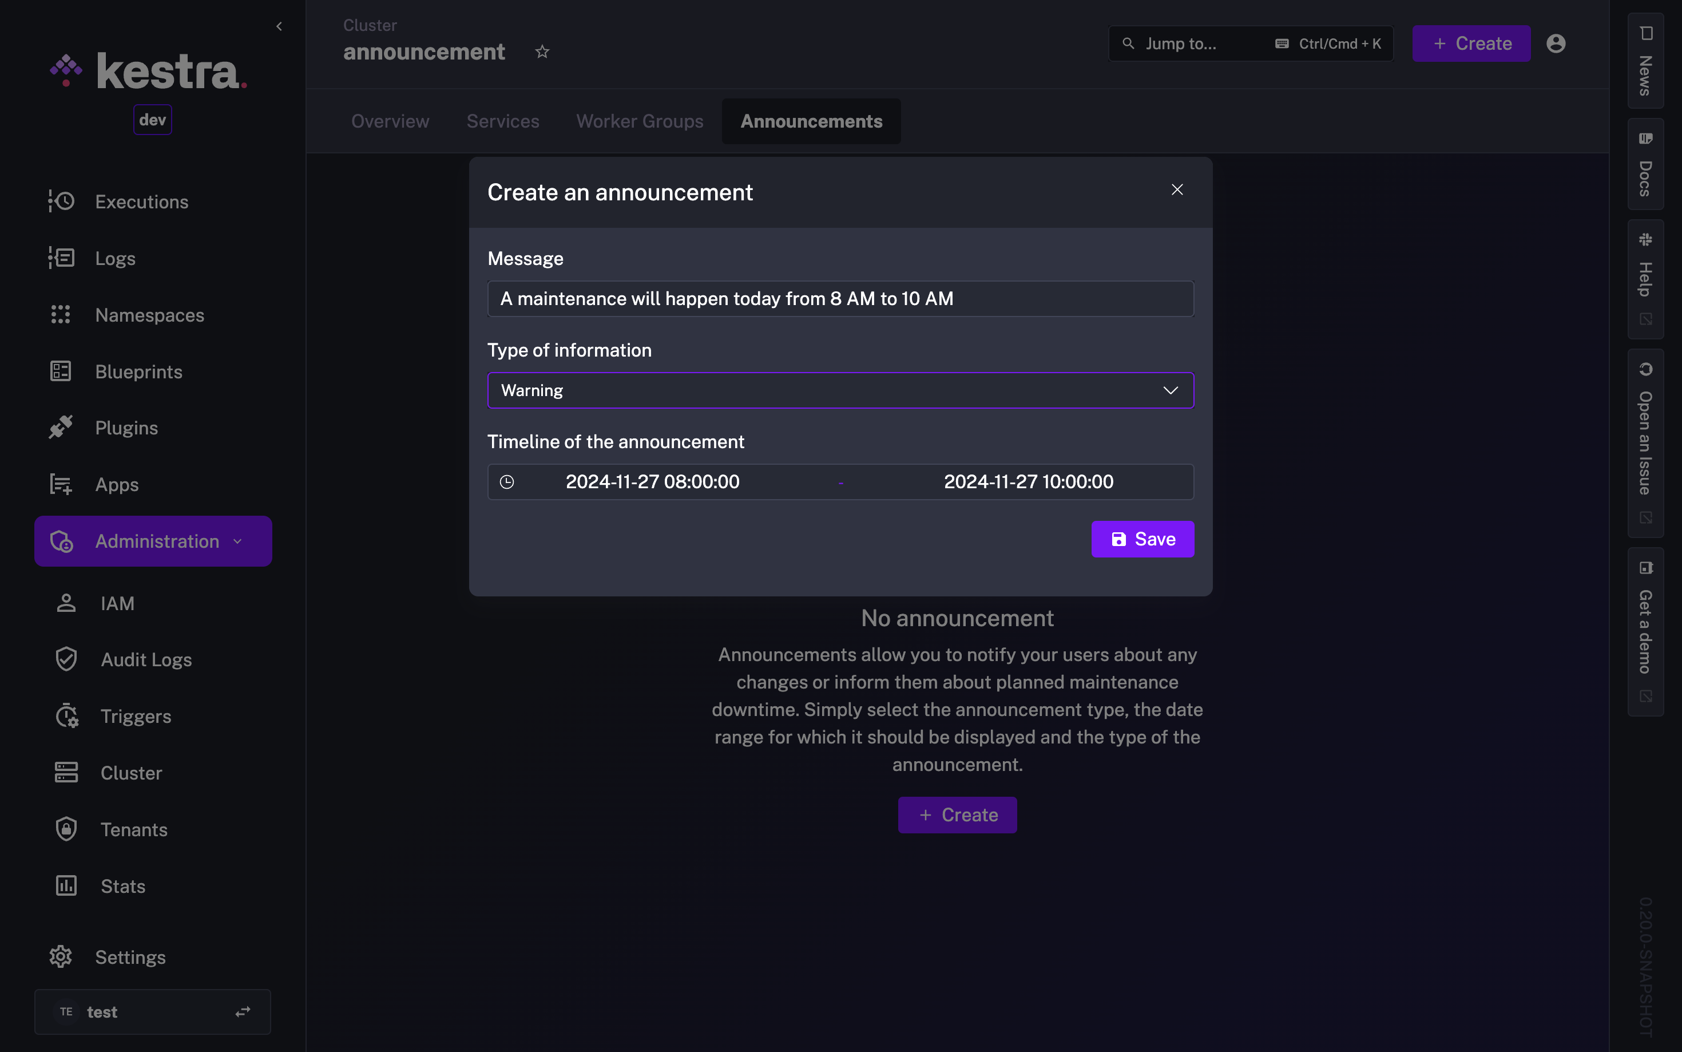Click the Blueprints sidebar icon
Viewport: 1682px width, 1052px height.
click(61, 371)
